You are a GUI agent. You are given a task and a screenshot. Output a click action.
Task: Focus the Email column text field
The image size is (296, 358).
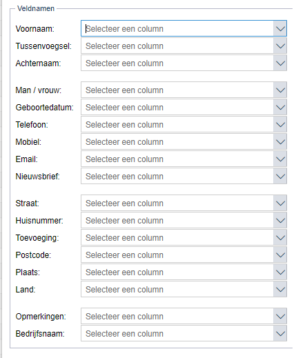point(177,159)
